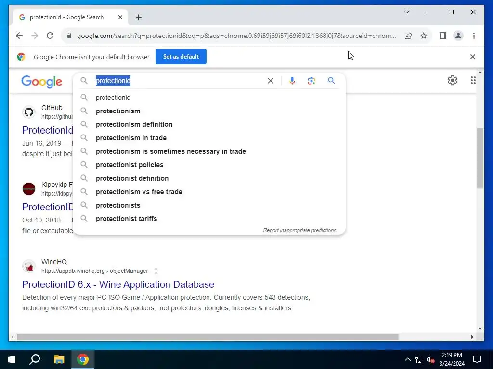Open Windows taskbar search

point(35,359)
